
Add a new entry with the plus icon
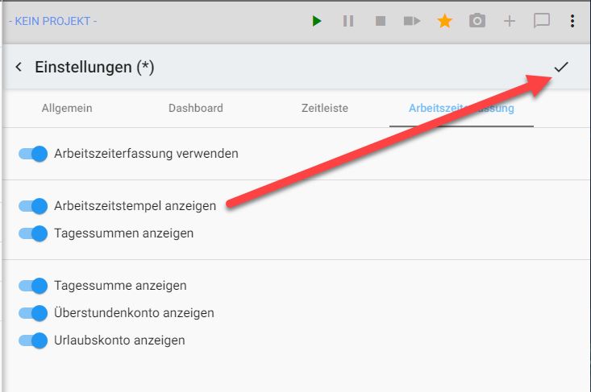click(510, 21)
